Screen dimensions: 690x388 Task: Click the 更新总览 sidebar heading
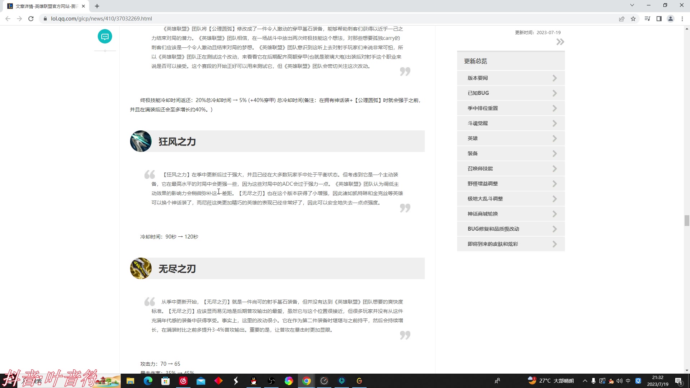coord(475,61)
